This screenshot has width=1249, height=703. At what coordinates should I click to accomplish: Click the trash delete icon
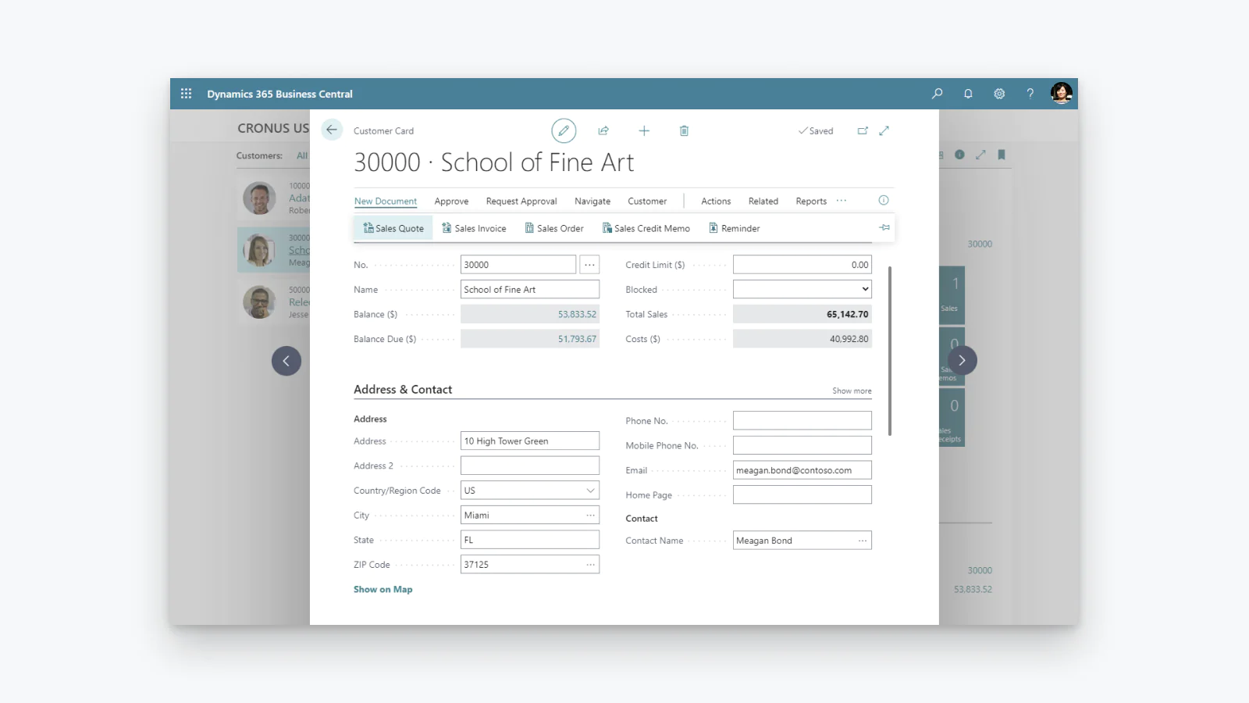[684, 130]
